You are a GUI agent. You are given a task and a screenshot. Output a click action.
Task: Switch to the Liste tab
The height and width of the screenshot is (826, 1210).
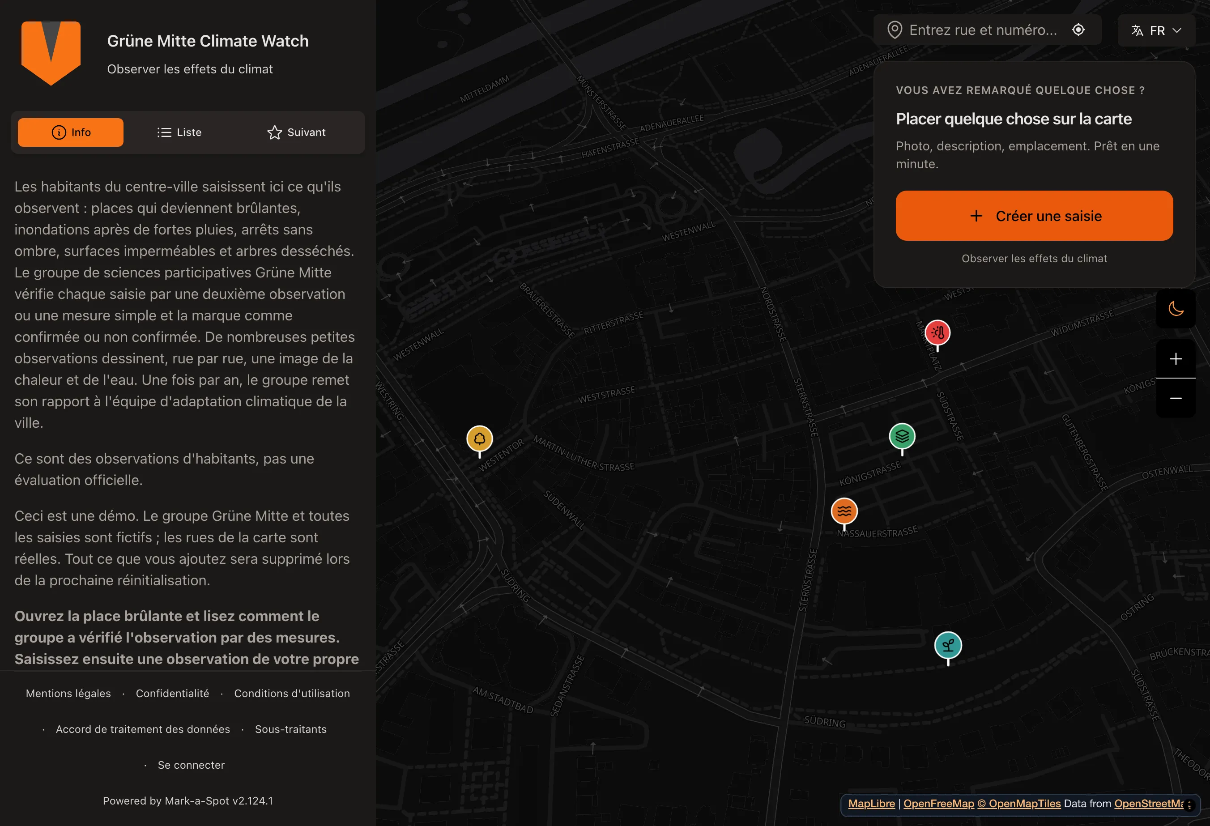coord(179,133)
